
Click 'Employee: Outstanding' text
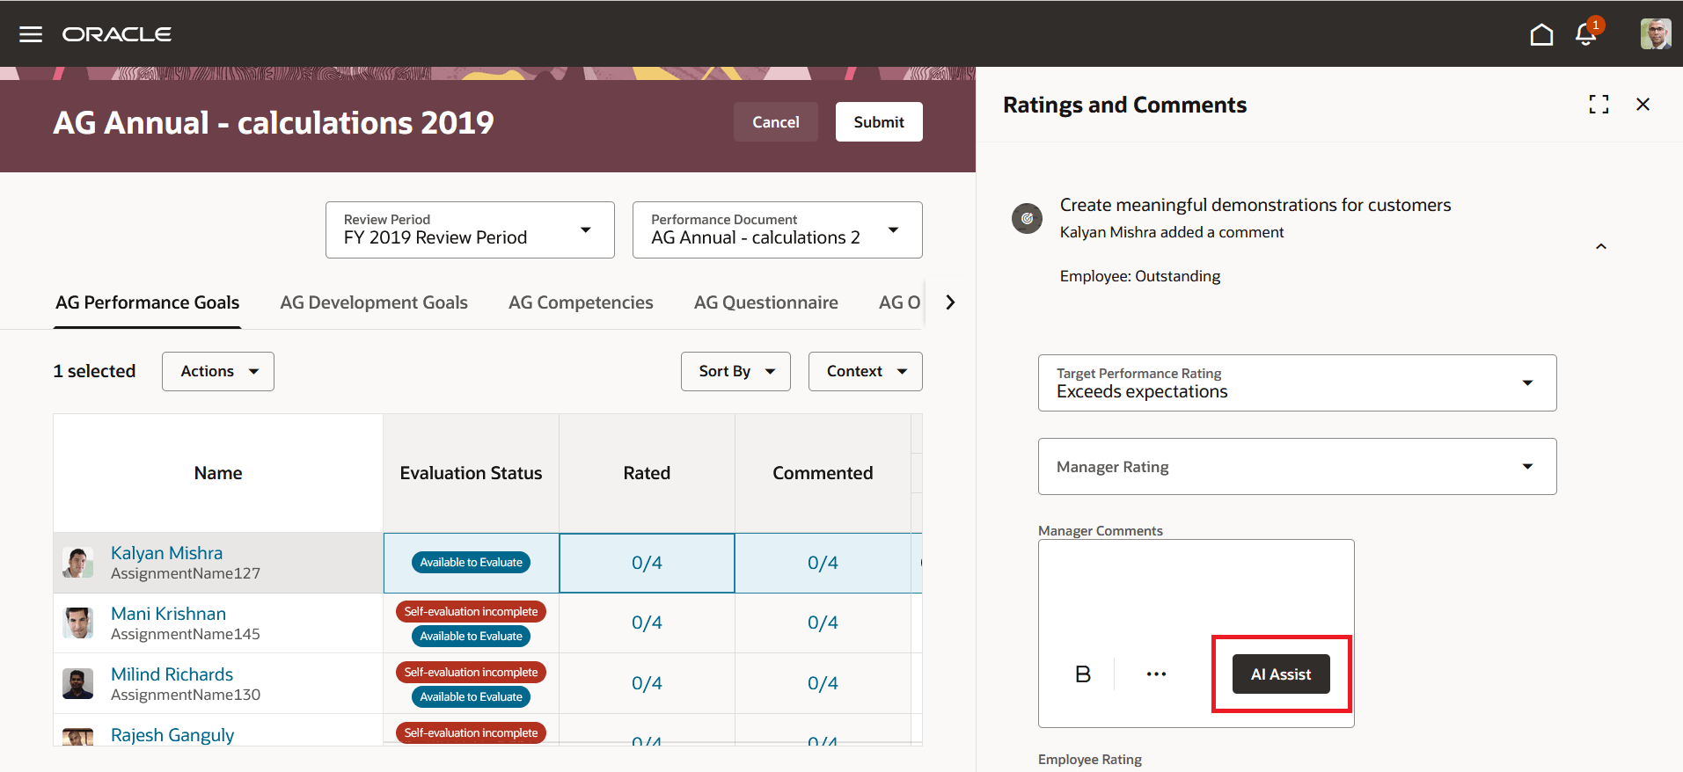point(1140,276)
